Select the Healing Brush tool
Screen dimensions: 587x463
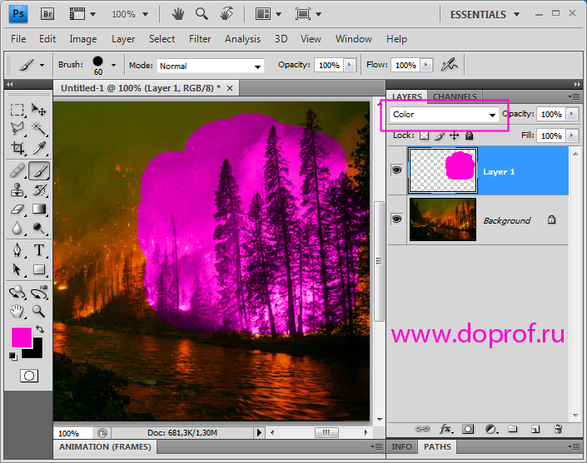point(17,170)
